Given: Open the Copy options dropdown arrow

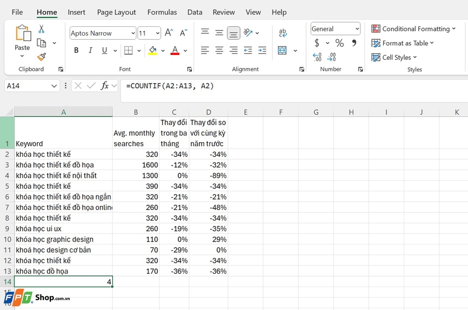Looking at the screenshot, I should (54, 43).
